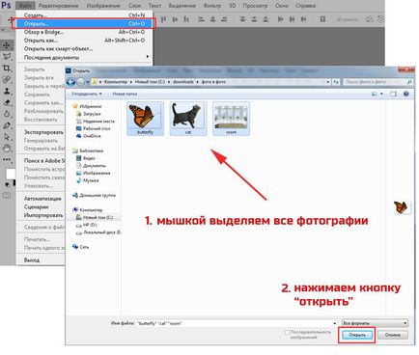This screenshot has width=419, height=355.
Task: Select "Новый том (C:)" in navigation pane
Action: (95, 217)
